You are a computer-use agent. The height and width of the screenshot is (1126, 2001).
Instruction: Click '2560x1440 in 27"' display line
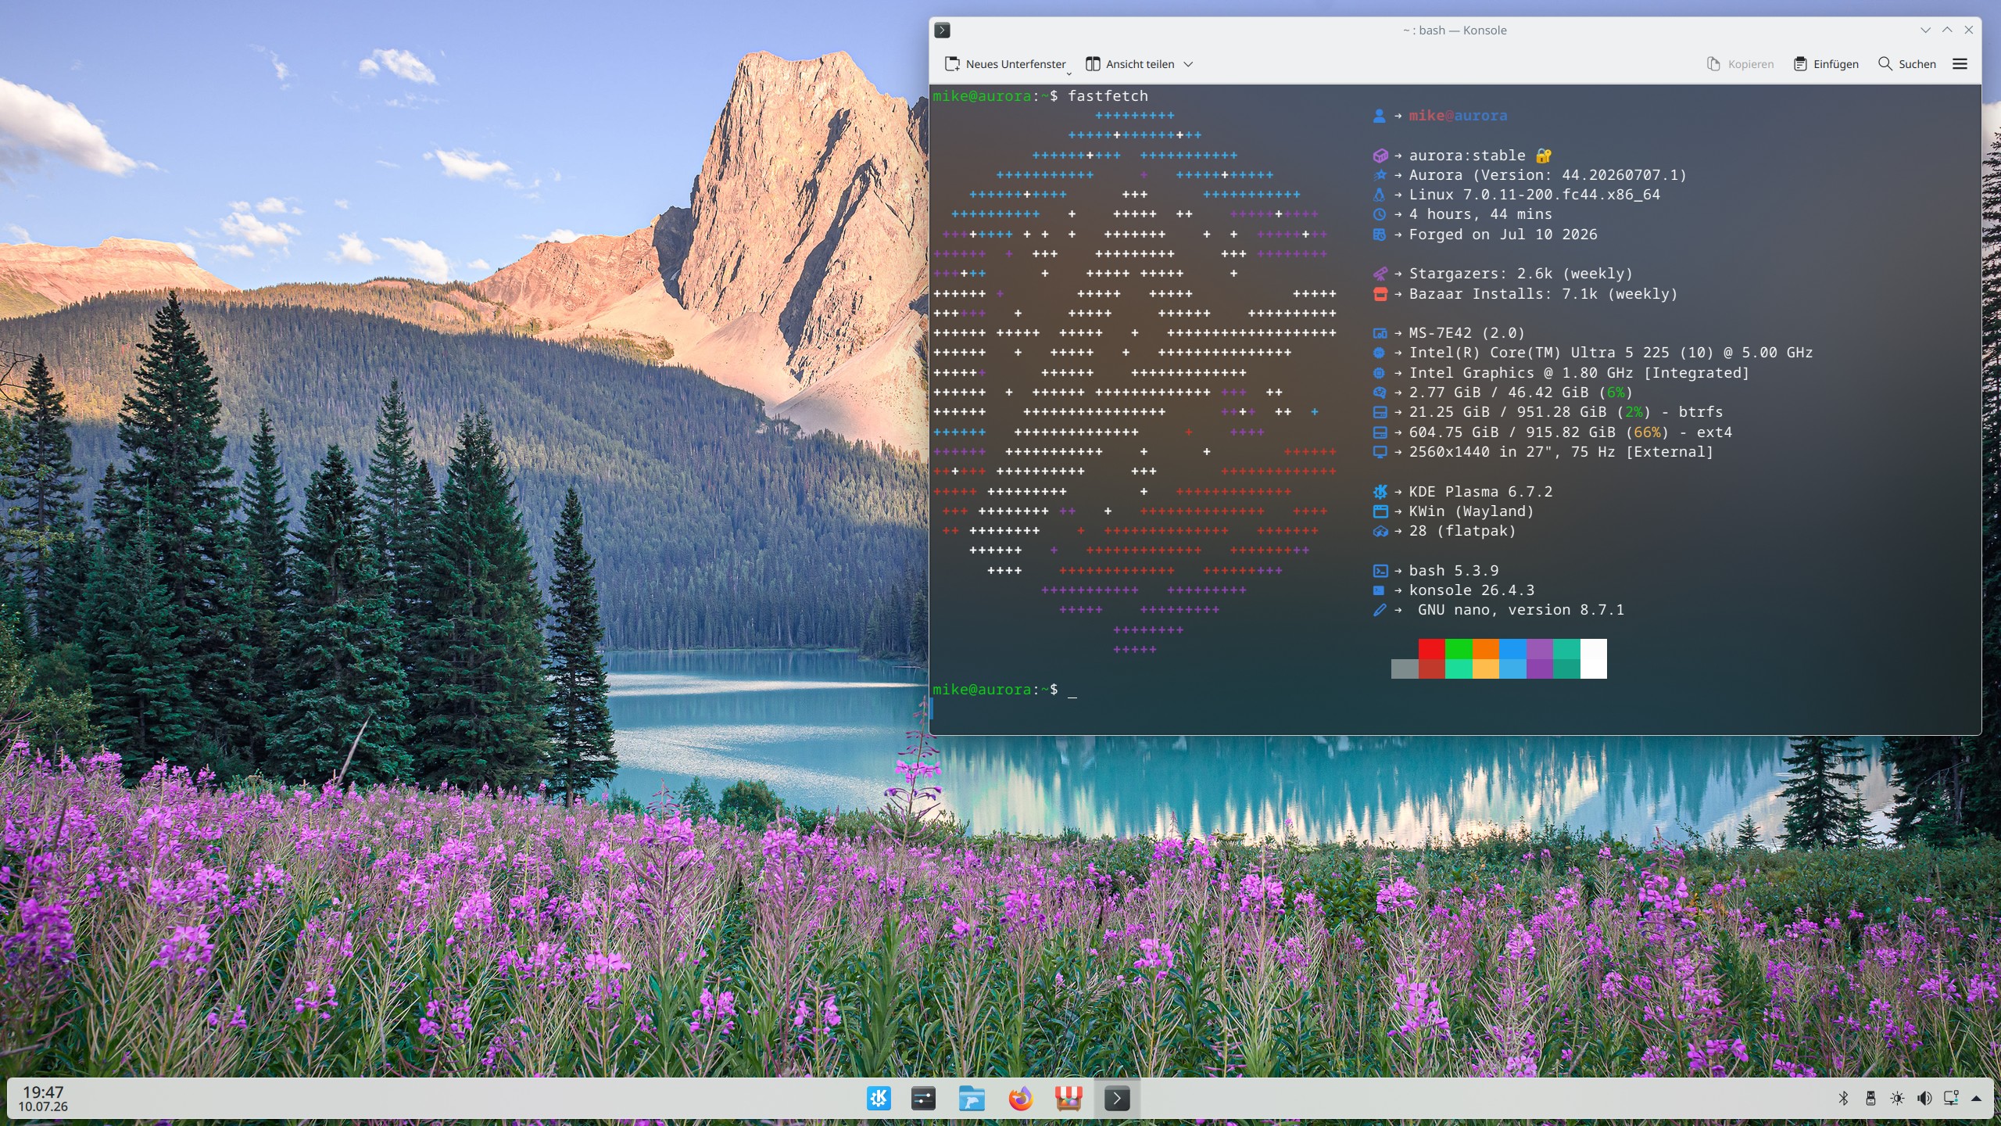(1561, 452)
